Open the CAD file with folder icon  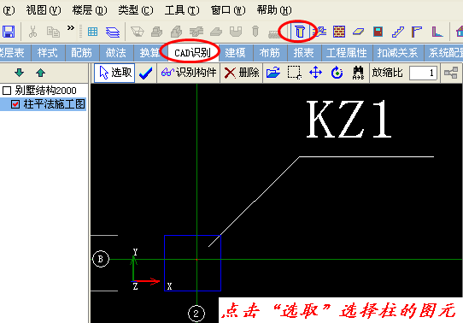tap(273, 73)
